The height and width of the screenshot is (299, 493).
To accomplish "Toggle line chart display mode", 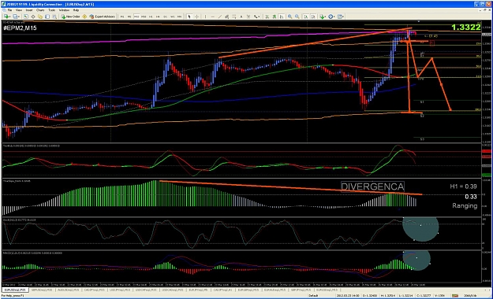I will tap(282, 17).
